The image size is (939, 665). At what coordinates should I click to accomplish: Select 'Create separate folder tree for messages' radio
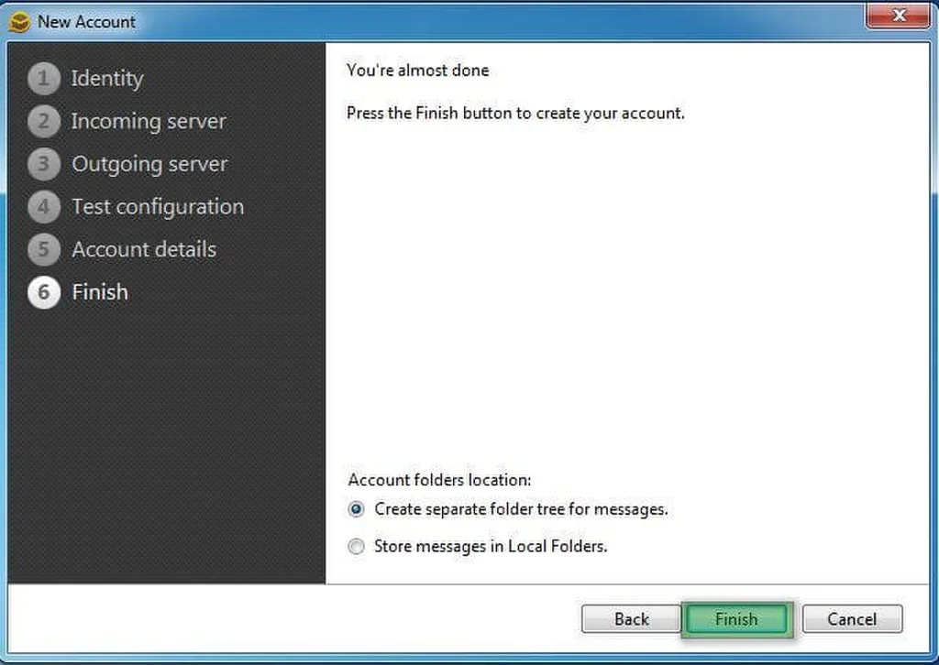[357, 509]
